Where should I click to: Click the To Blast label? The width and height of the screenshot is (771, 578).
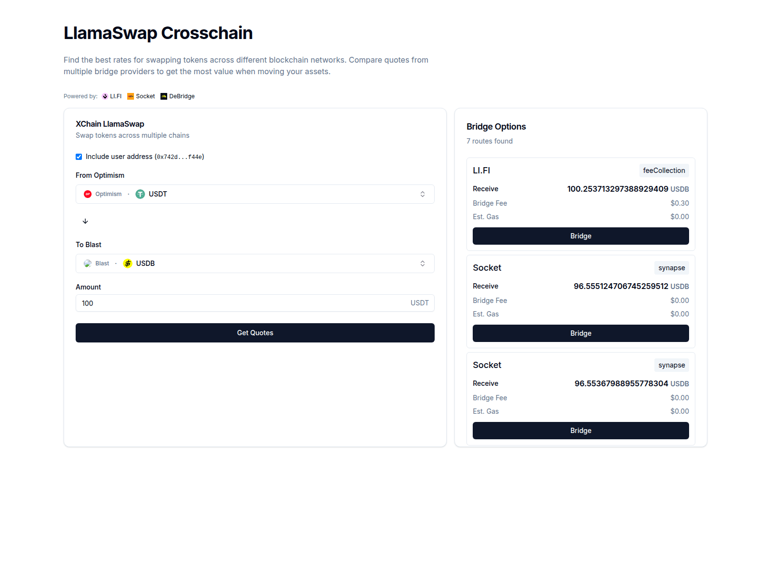[89, 245]
